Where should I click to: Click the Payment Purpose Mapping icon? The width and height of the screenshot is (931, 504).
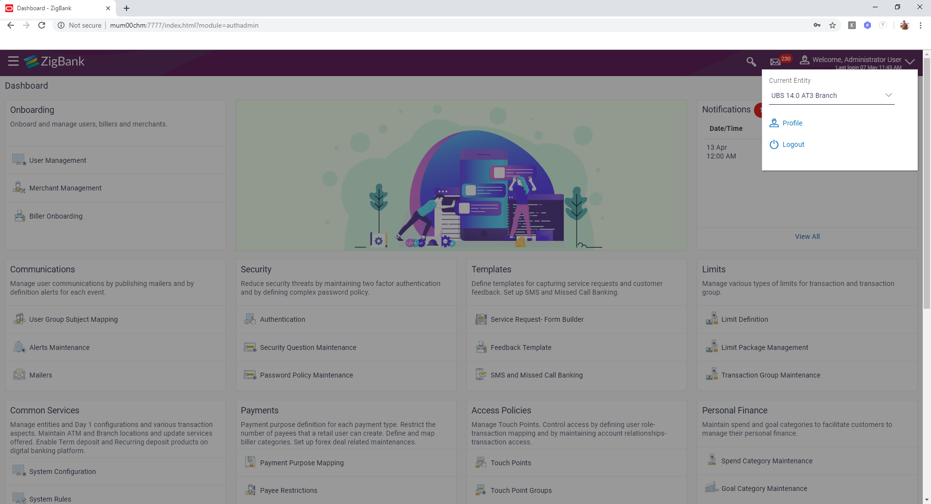pyautogui.click(x=250, y=462)
